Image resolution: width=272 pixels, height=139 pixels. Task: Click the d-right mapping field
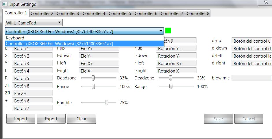tap(252, 63)
